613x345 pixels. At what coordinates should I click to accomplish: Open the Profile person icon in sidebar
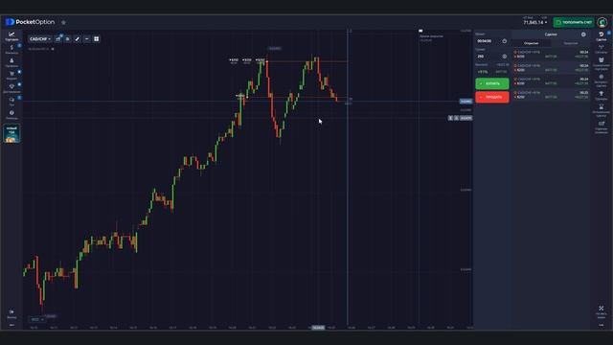click(11, 62)
